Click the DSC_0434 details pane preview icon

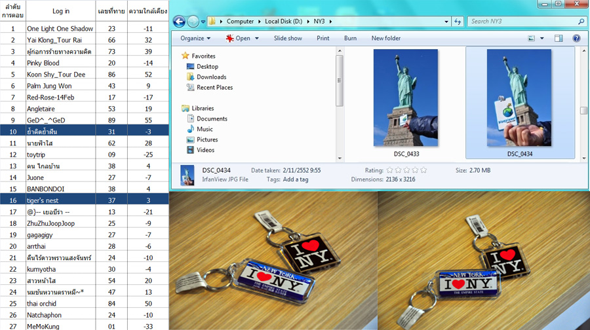point(187,175)
